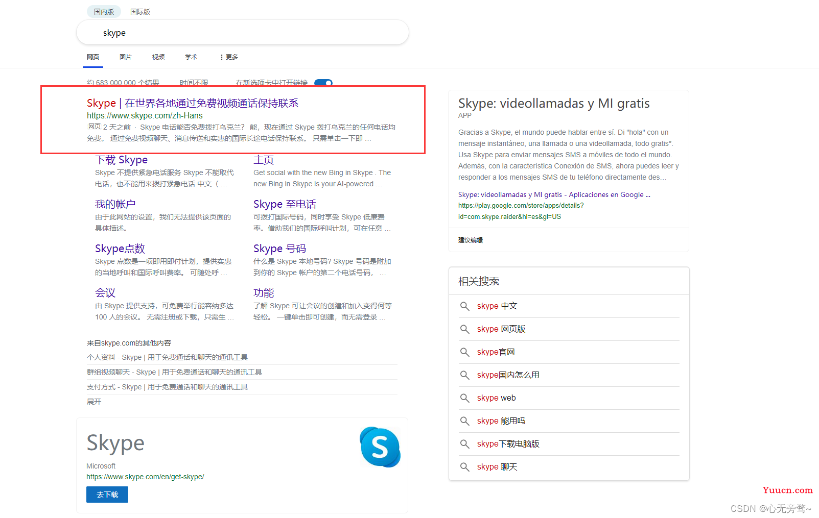Screen dimensions: 819x518
Task: Open the 个人资料 - Skype link
Action: [167, 357]
